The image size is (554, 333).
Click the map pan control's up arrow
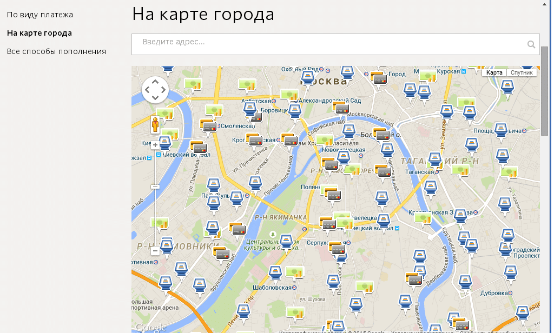click(x=155, y=82)
